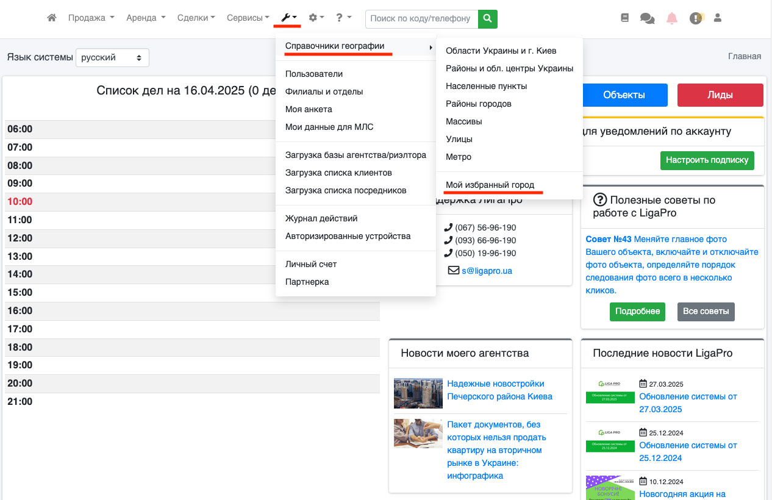Click the home icon in navbar
The image size is (772, 500).
(52, 18)
